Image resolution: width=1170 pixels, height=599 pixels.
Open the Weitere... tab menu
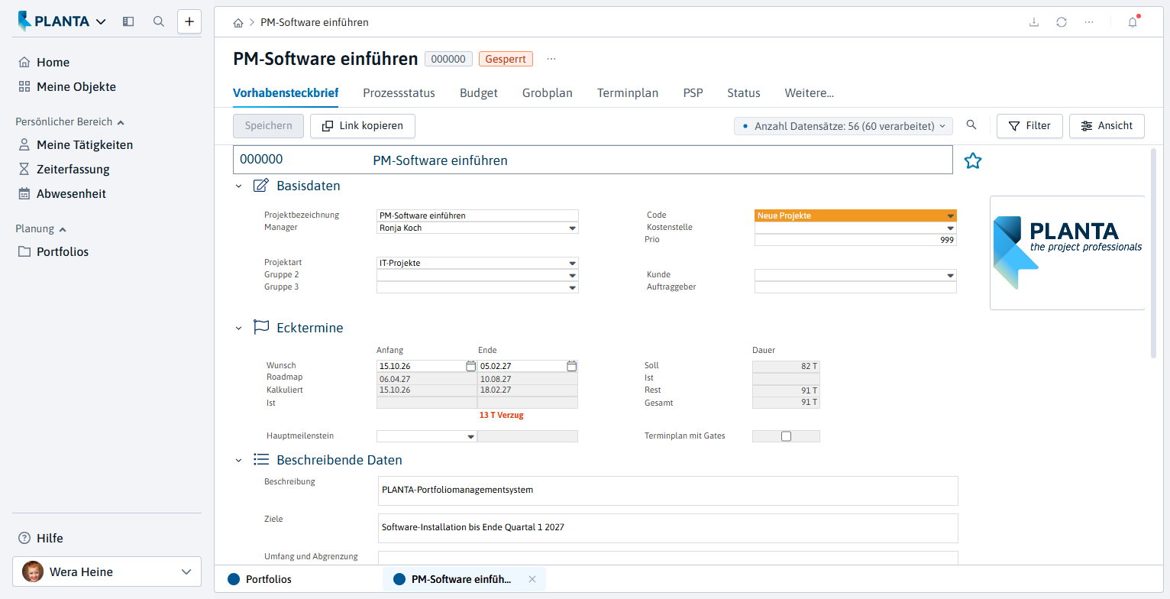pos(809,93)
